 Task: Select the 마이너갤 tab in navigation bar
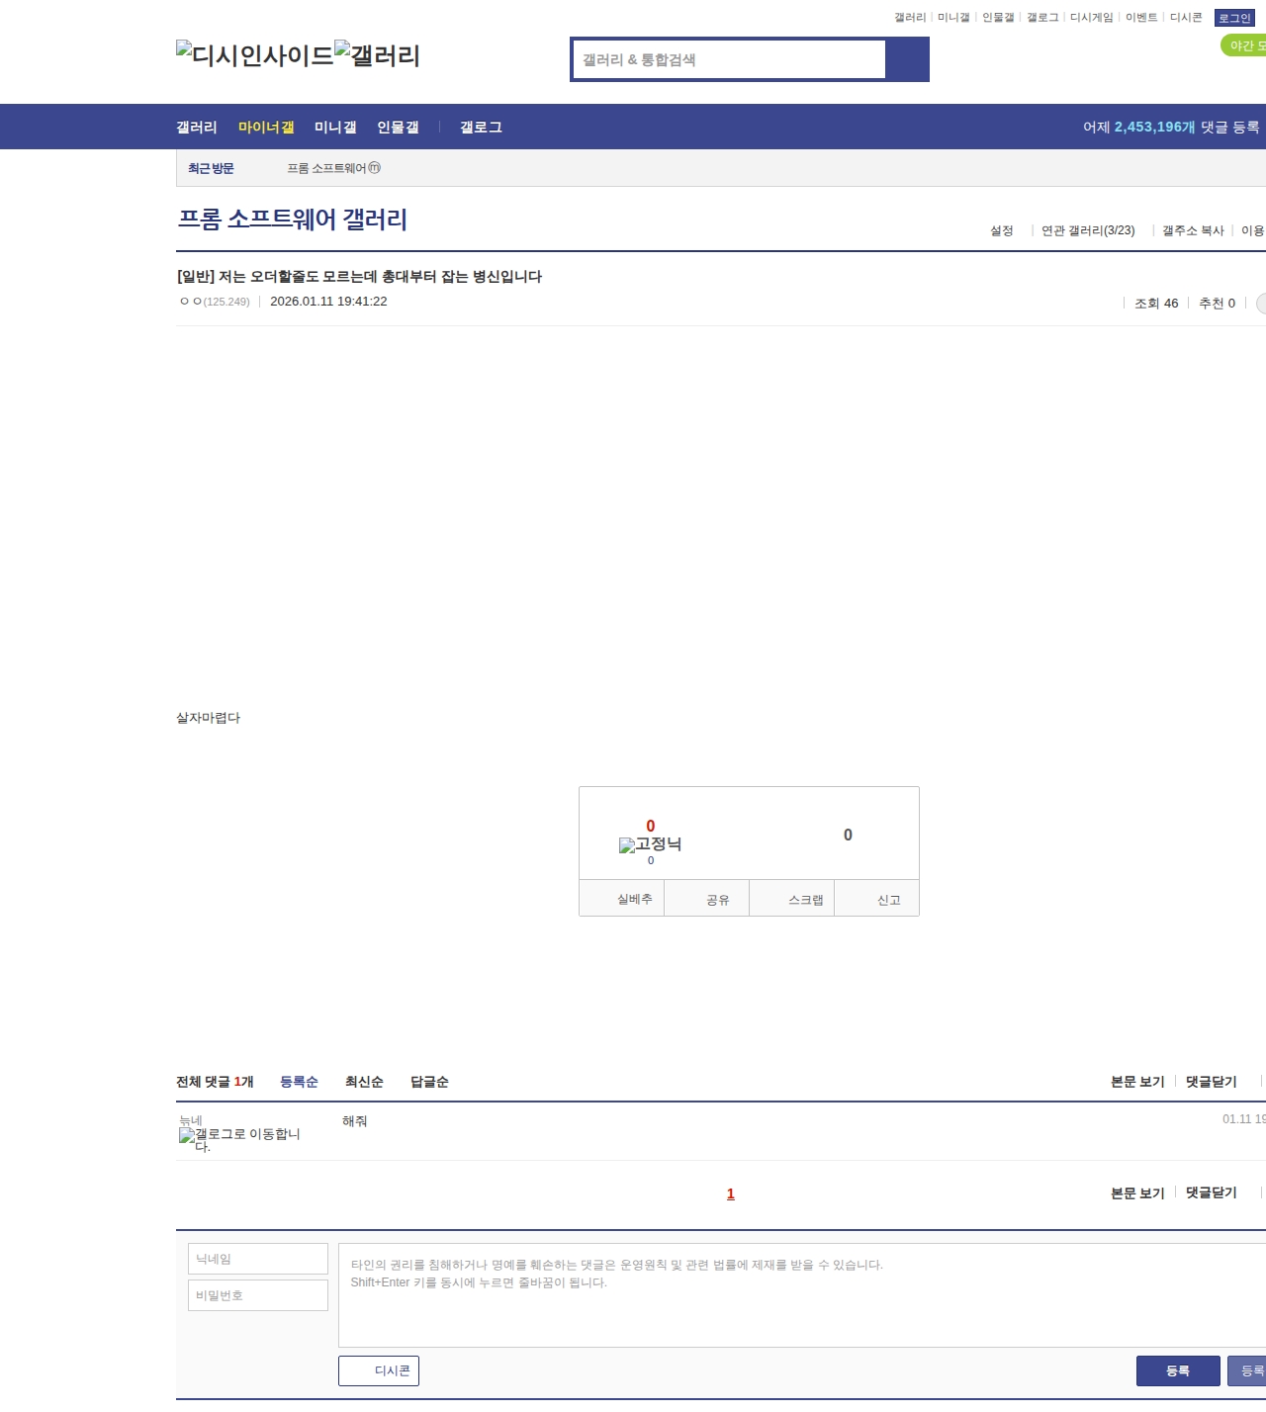click(x=266, y=128)
